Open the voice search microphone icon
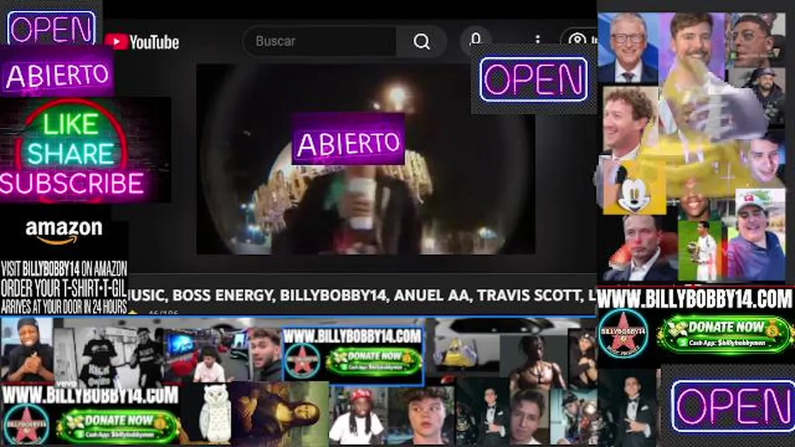 pyautogui.click(x=475, y=40)
